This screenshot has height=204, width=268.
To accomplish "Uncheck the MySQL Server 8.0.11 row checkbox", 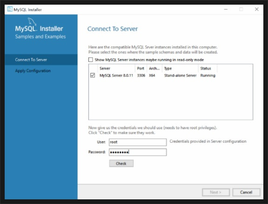I will click(x=93, y=75).
